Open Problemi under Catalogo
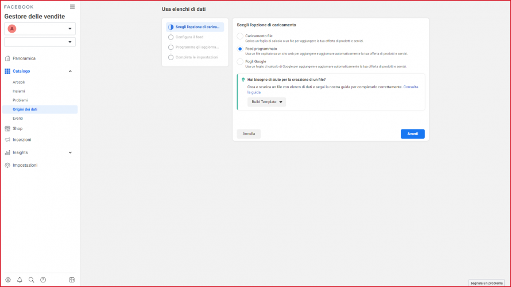This screenshot has width=511, height=287. coord(20,100)
